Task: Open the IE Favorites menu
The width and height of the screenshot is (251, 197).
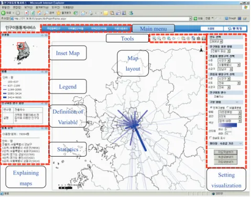Action: click(x=42, y=7)
